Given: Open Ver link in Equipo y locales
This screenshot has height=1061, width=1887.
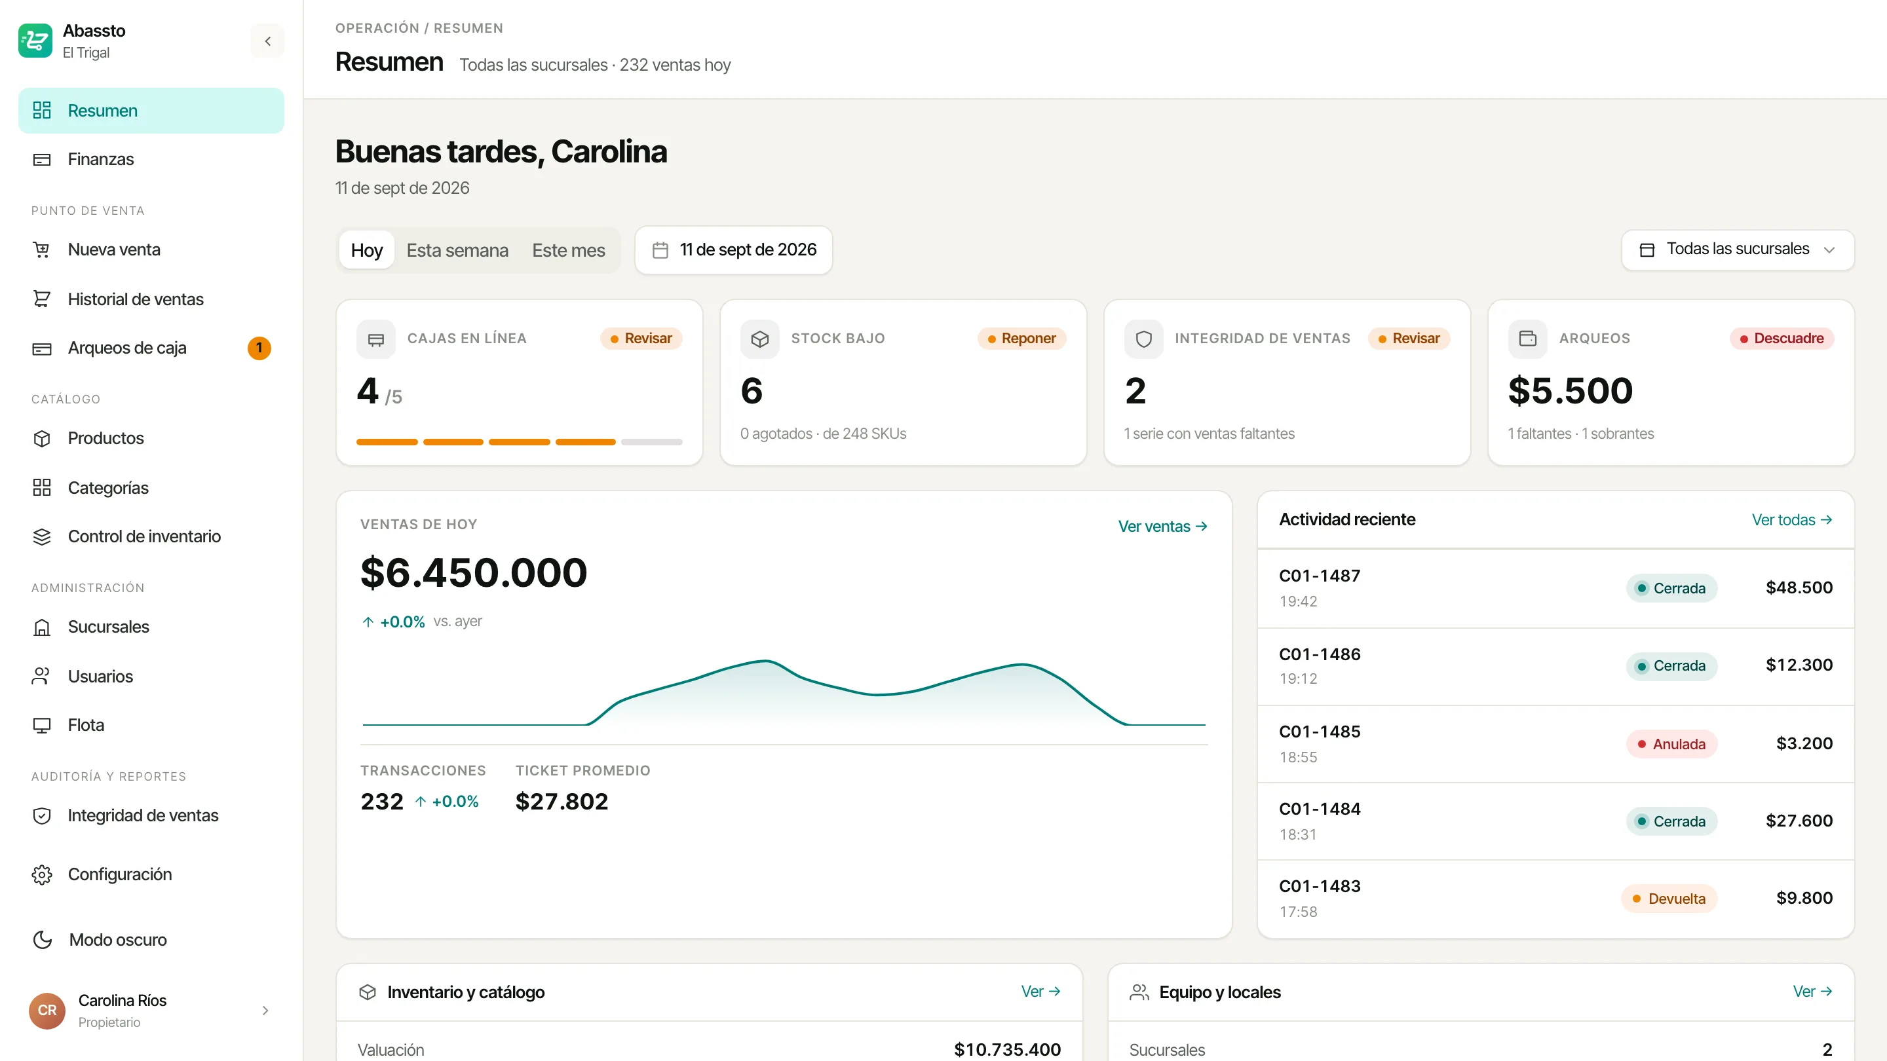Looking at the screenshot, I should tap(1812, 992).
